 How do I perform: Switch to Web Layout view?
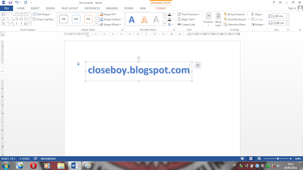[259, 159]
